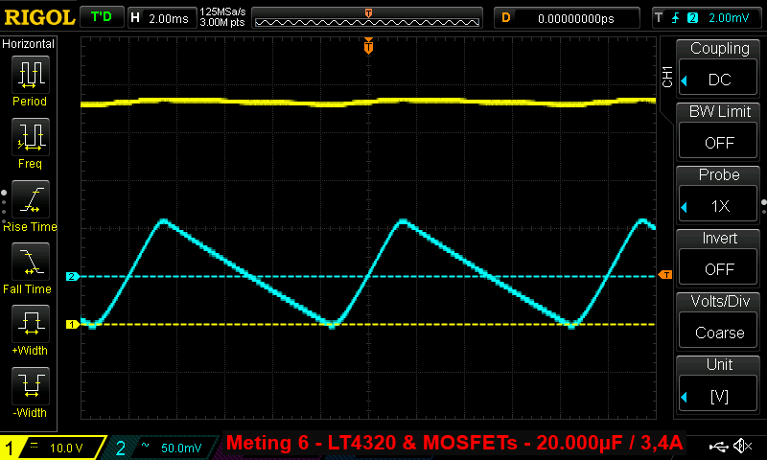Click the channel 2 cyan ground marker
Screen dimensions: 767x460
click(x=73, y=277)
